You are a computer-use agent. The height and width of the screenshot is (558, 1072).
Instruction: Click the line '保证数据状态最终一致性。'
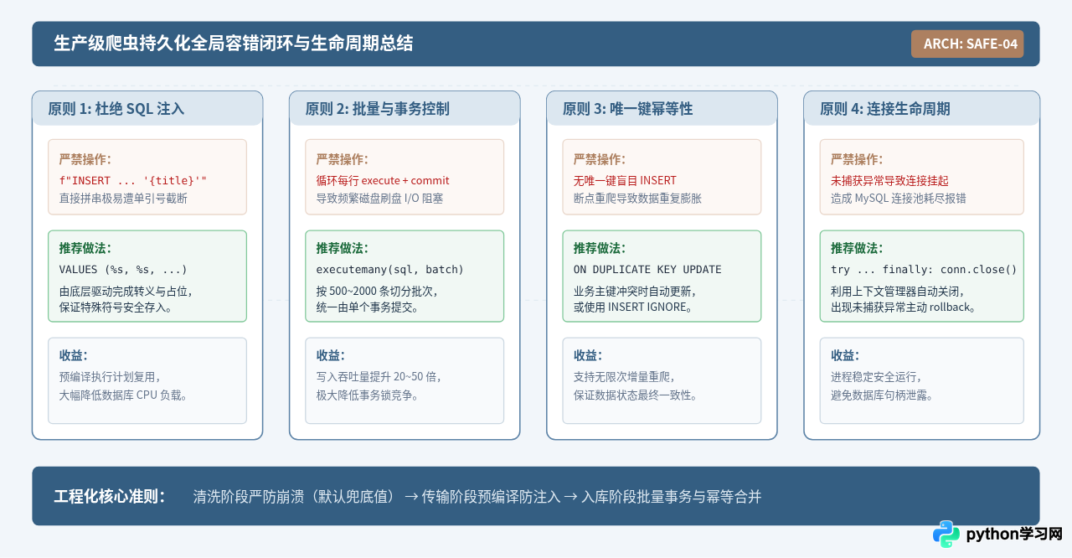636,395
